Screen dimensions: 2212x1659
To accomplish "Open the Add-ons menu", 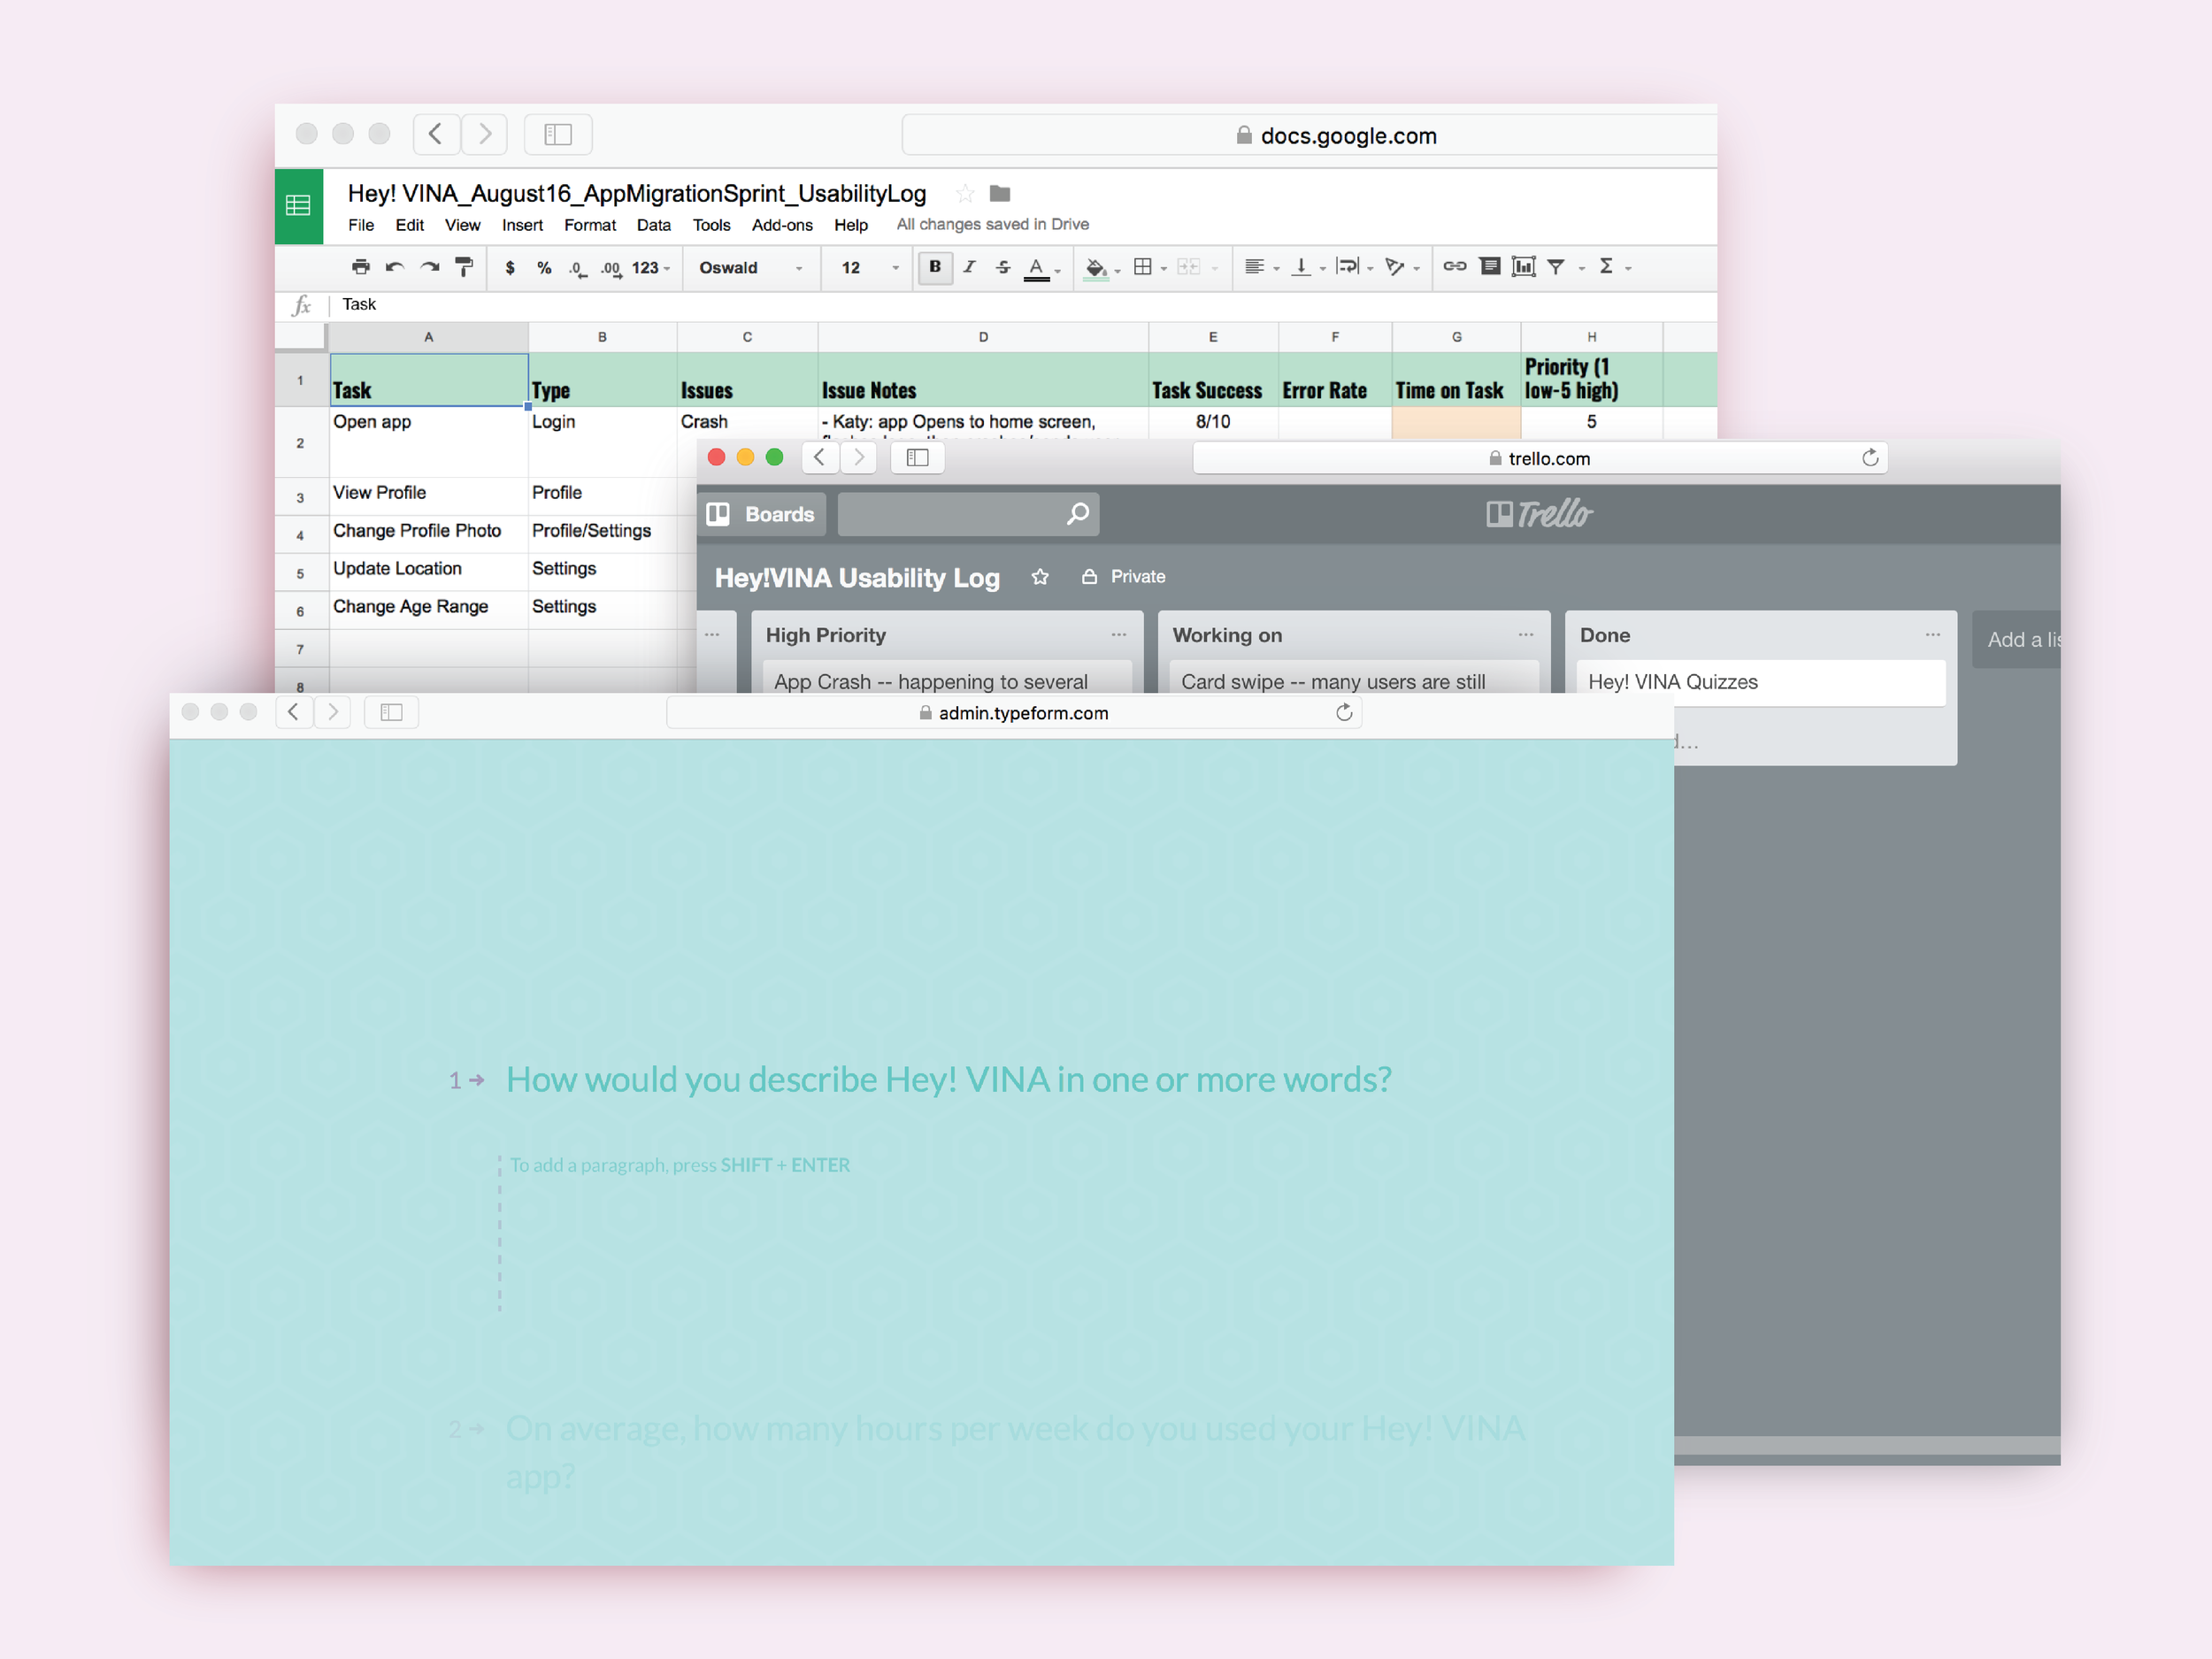I will (x=782, y=225).
